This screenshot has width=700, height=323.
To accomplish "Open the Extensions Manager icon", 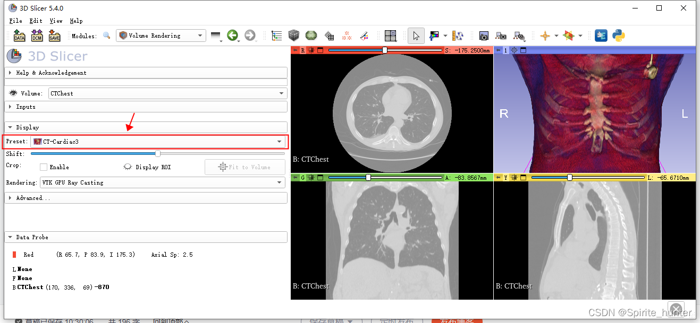I will [601, 36].
